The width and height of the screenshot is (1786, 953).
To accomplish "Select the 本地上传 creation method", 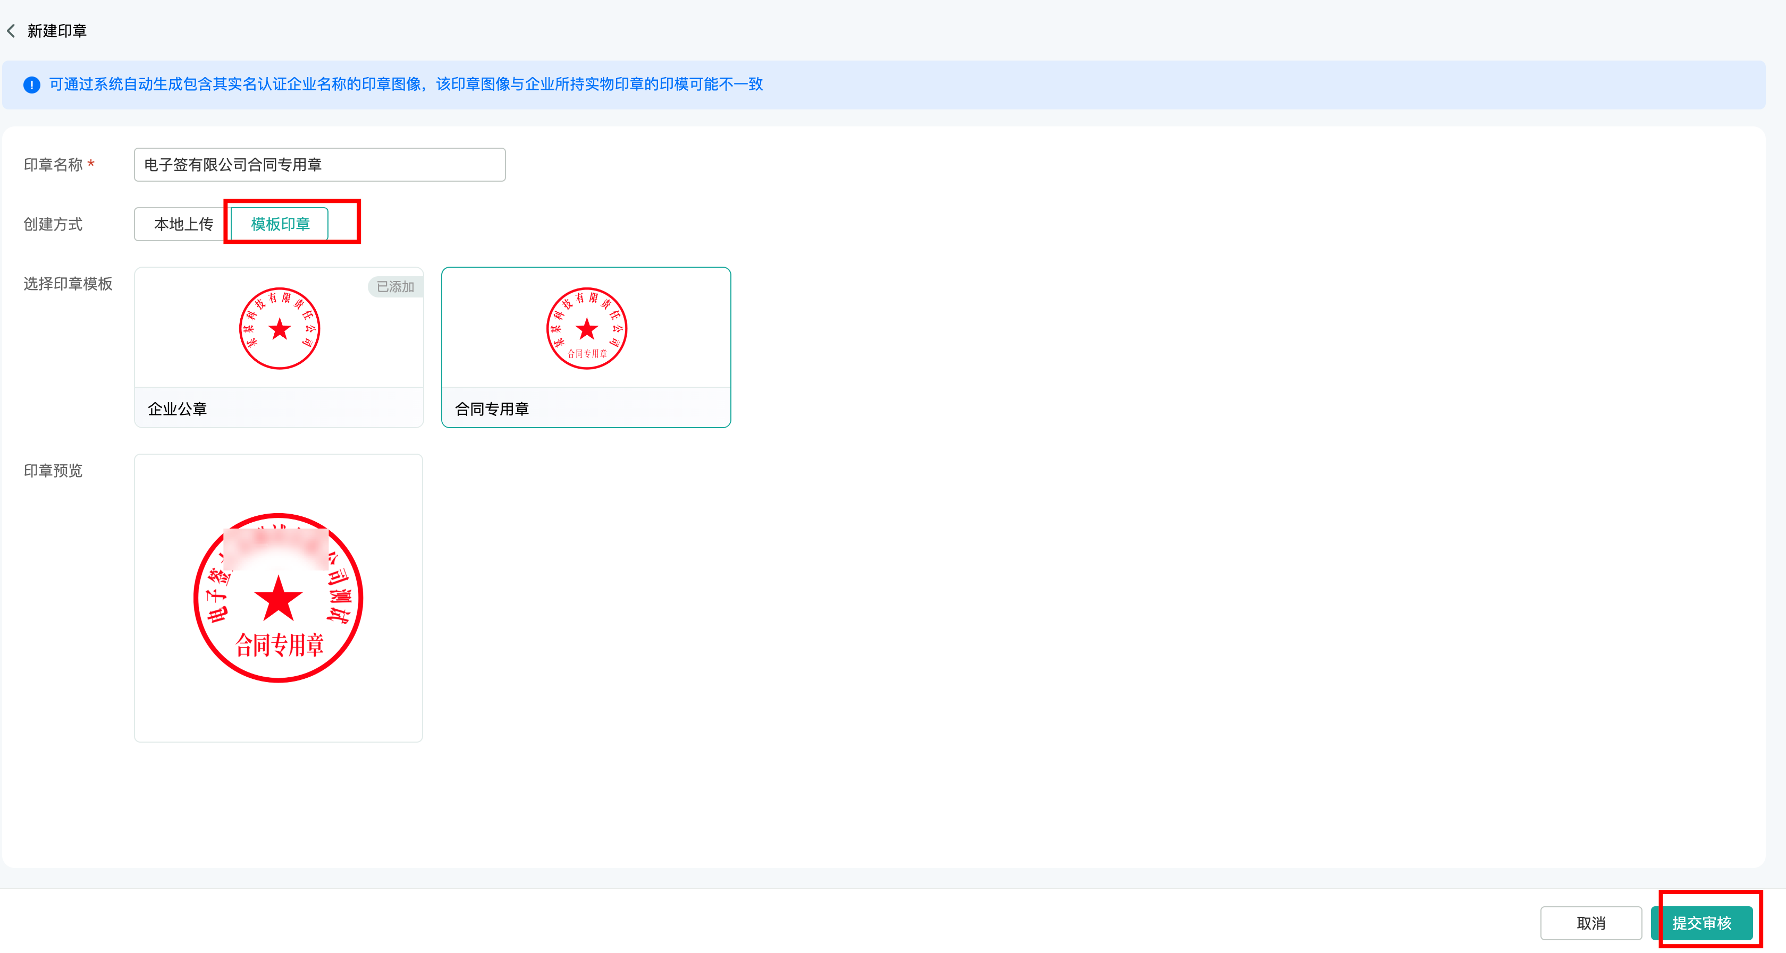I will point(183,224).
